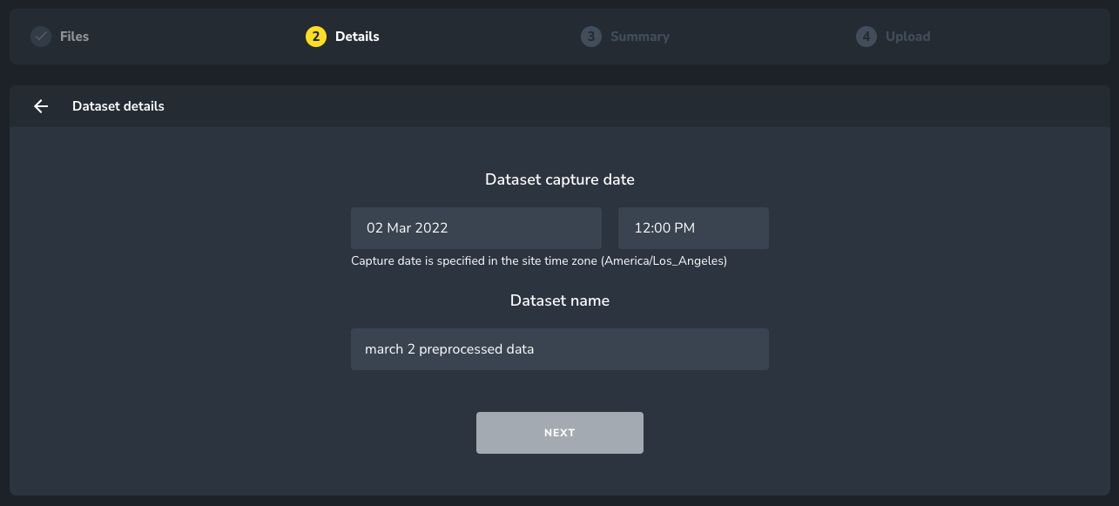Click the step 4 numbered circle
Image resolution: width=1119 pixels, height=506 pixels.
point(866,37)
